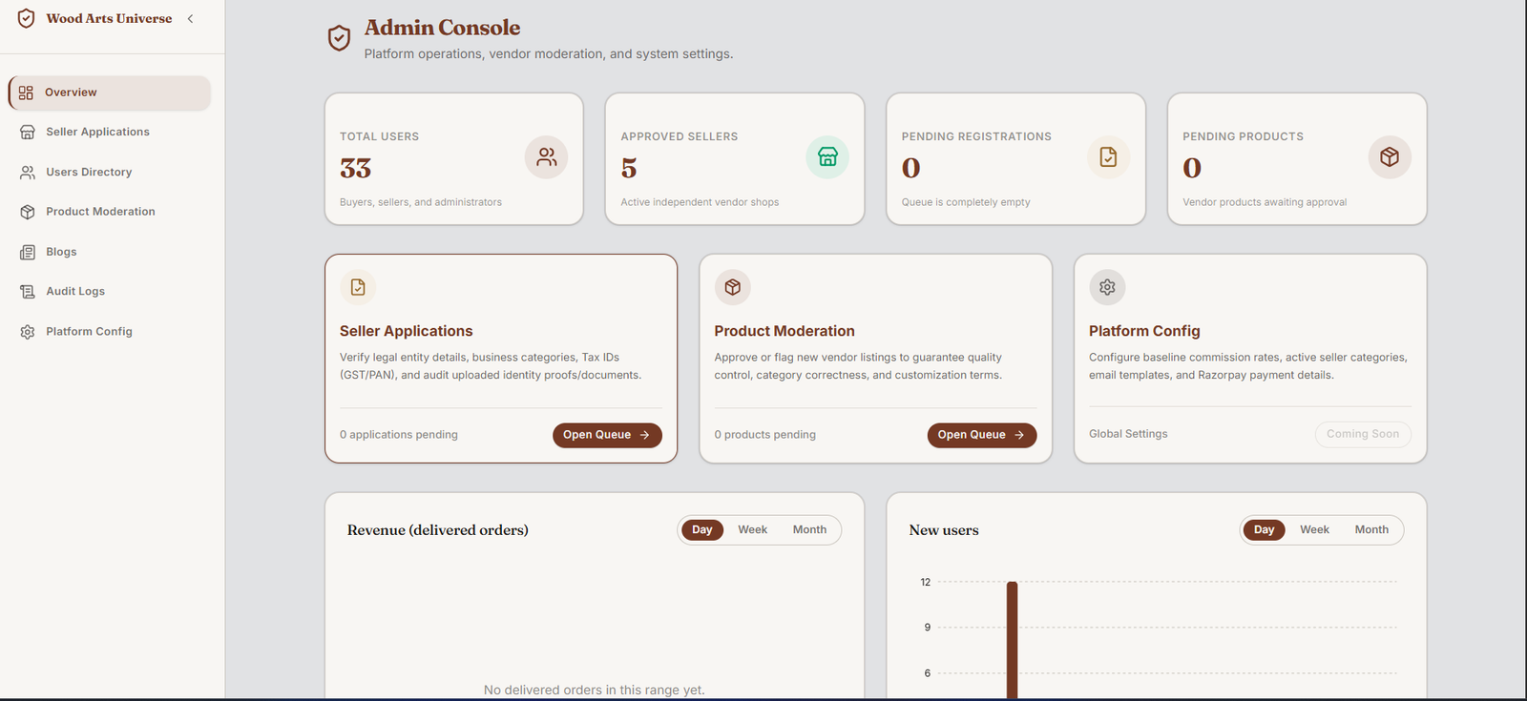Image resolution: width=1527 pixels, height=701 pixels.
Task: Click the New users chart bar
Action: pyautogui.click(x=1013, y=640)
